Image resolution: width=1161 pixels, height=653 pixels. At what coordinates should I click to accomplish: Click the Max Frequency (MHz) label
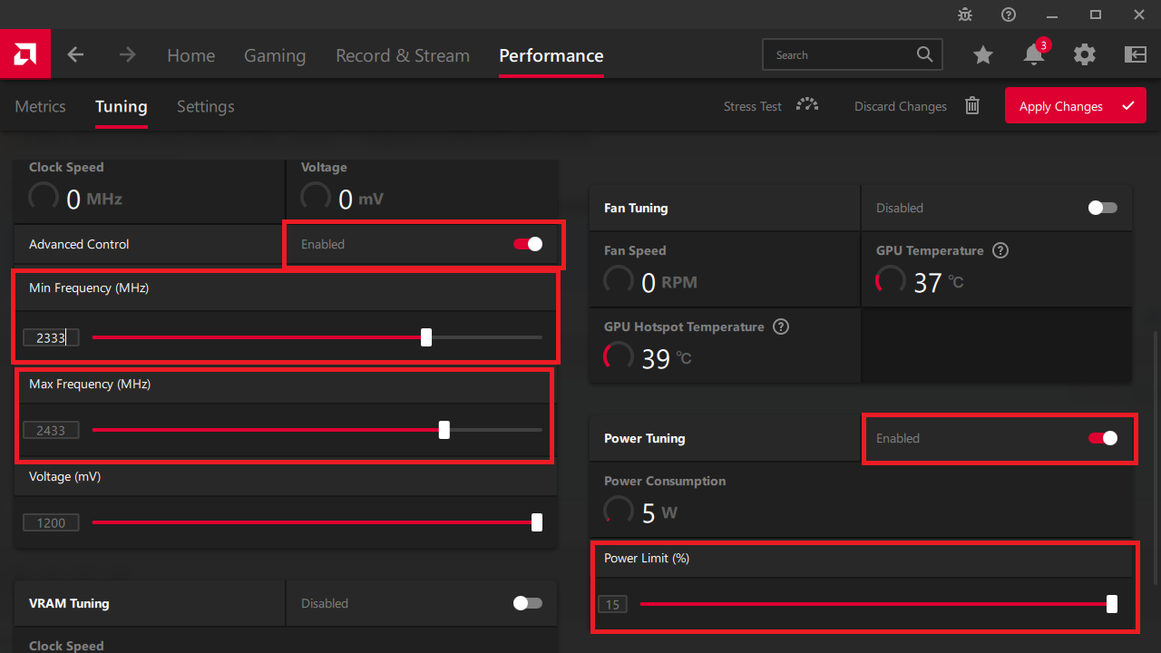point(90,384)
